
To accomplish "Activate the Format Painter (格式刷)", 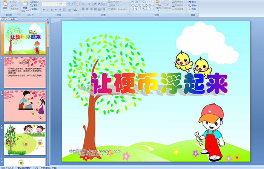I will tap(14, 9).
